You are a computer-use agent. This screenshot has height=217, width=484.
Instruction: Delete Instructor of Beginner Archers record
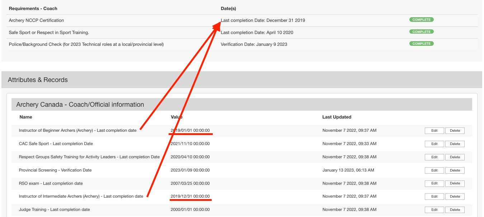coord(455,131)
